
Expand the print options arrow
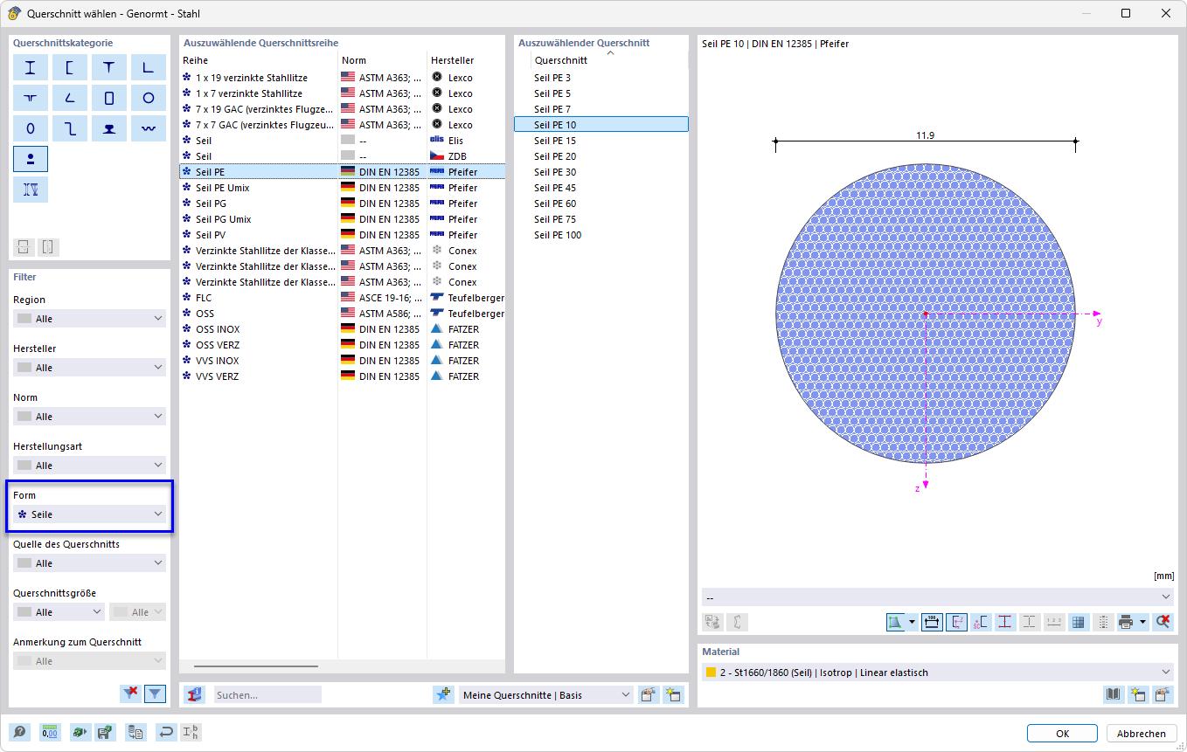1142,622
